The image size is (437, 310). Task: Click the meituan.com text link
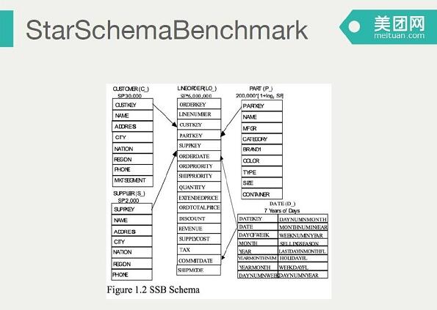pos(399,36)
